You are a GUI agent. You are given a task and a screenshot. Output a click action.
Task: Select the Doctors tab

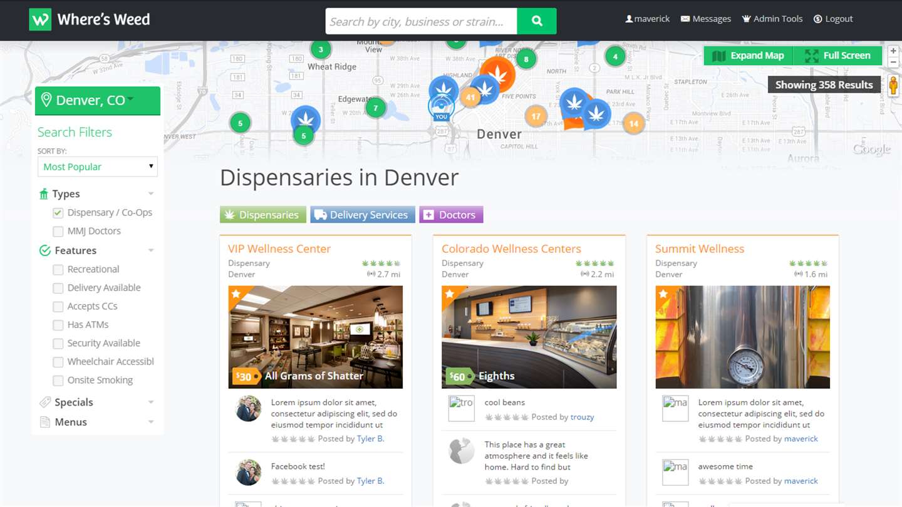point(451,215)
